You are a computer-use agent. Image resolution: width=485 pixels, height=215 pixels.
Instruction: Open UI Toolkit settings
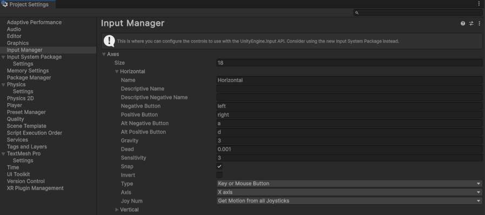(x=18, y=174)
